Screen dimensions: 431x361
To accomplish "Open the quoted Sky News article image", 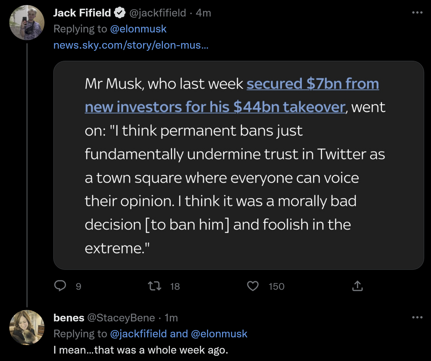I will tap(238, 166).
